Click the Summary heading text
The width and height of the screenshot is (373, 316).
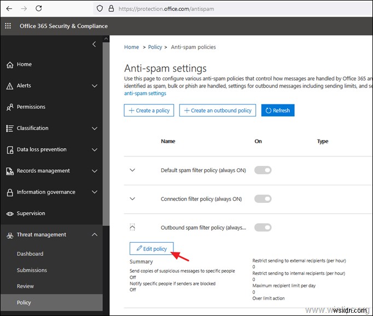[x=141, y=261]
